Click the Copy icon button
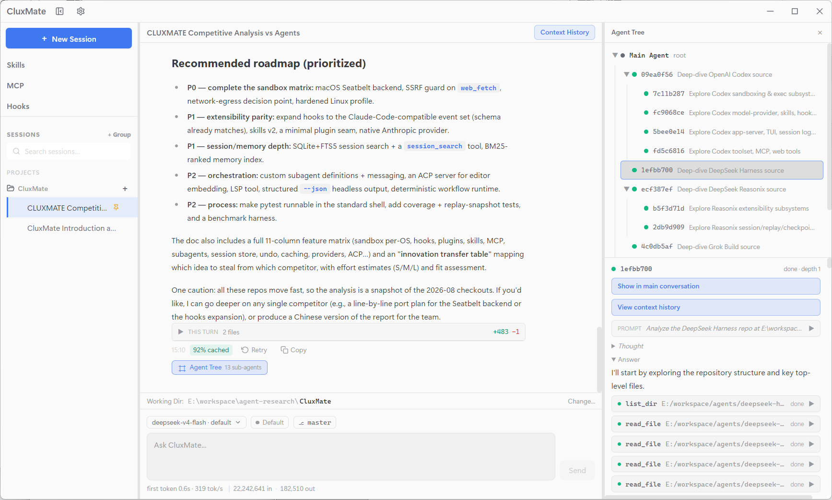This screenshot has width=832, height=500. tap(293, 350)
